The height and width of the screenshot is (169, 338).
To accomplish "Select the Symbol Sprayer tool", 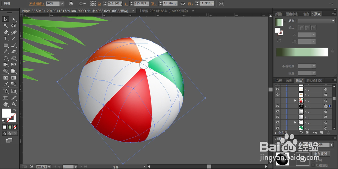I will click(6, 91).
